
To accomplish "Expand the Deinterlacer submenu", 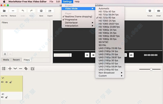I will pyautogui.click(x=79, y=23).
